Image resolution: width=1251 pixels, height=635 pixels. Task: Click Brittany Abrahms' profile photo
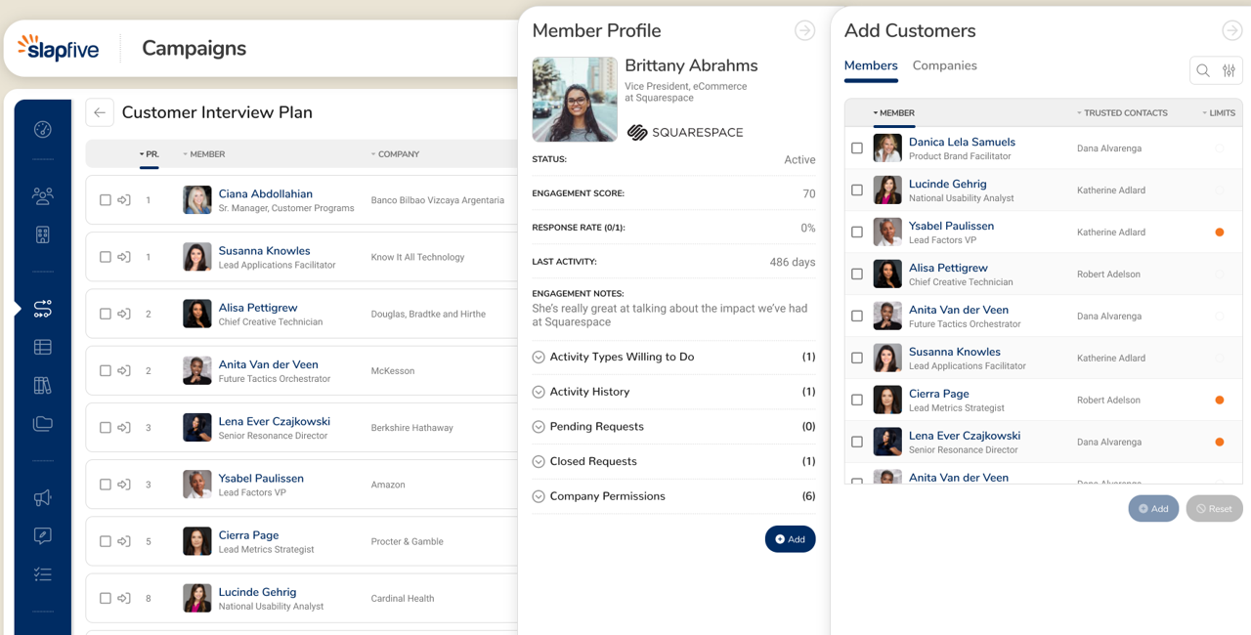[x=575, y=100]
